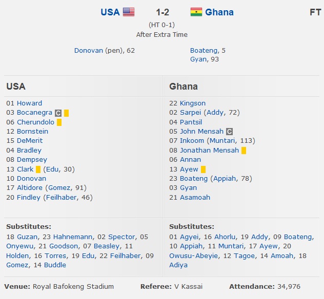Viewport: 324px width, 299px height.
Task: Click John Mensah's captain badge icon
Action: click(x=229, y=132)
